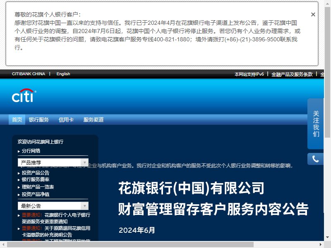331x248 pixels.
Task: Click the scroll right arrow
Action: coord(321,245)
